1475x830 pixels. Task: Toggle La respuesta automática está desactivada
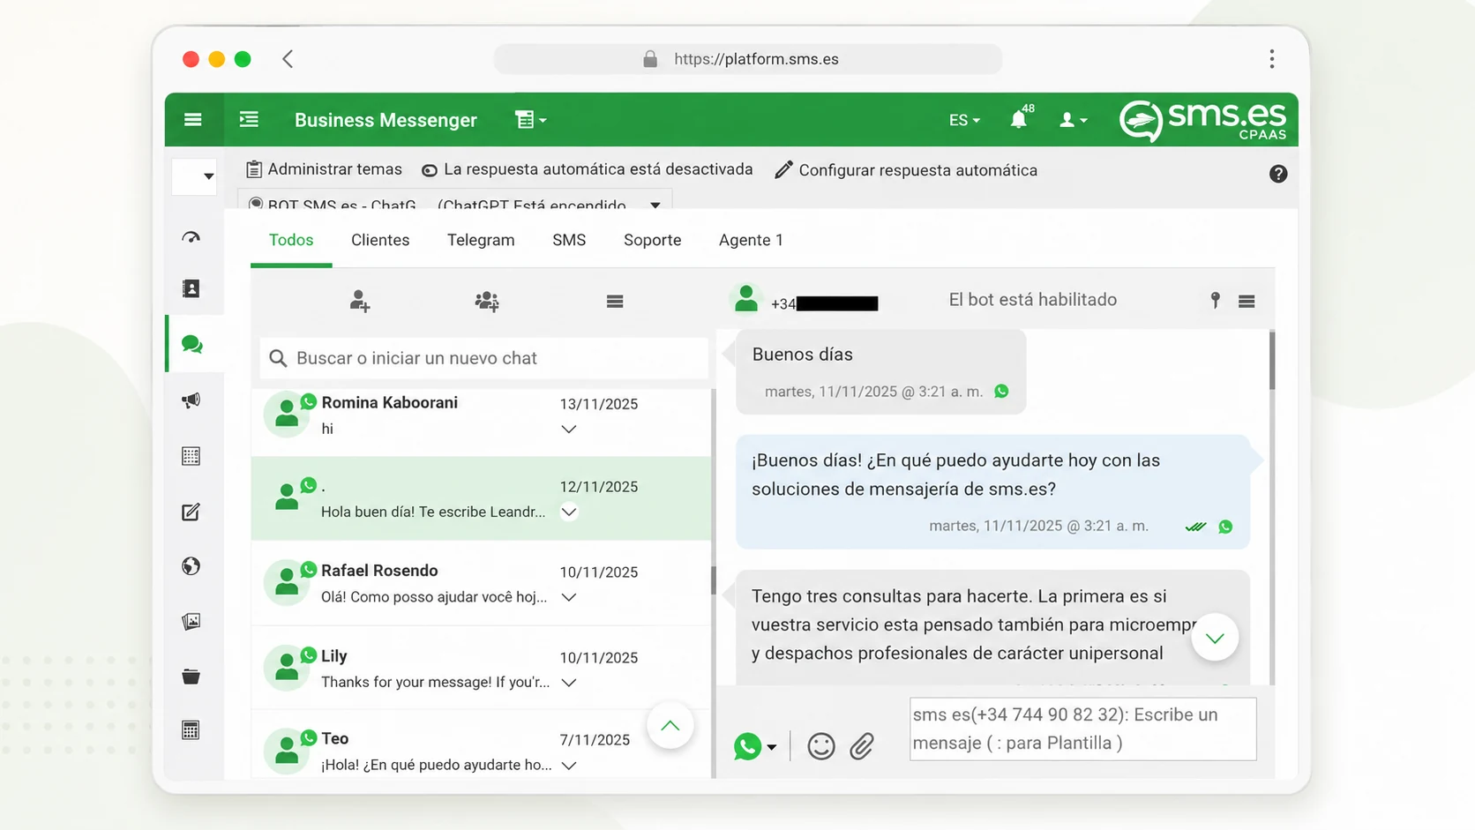(587, 169)
